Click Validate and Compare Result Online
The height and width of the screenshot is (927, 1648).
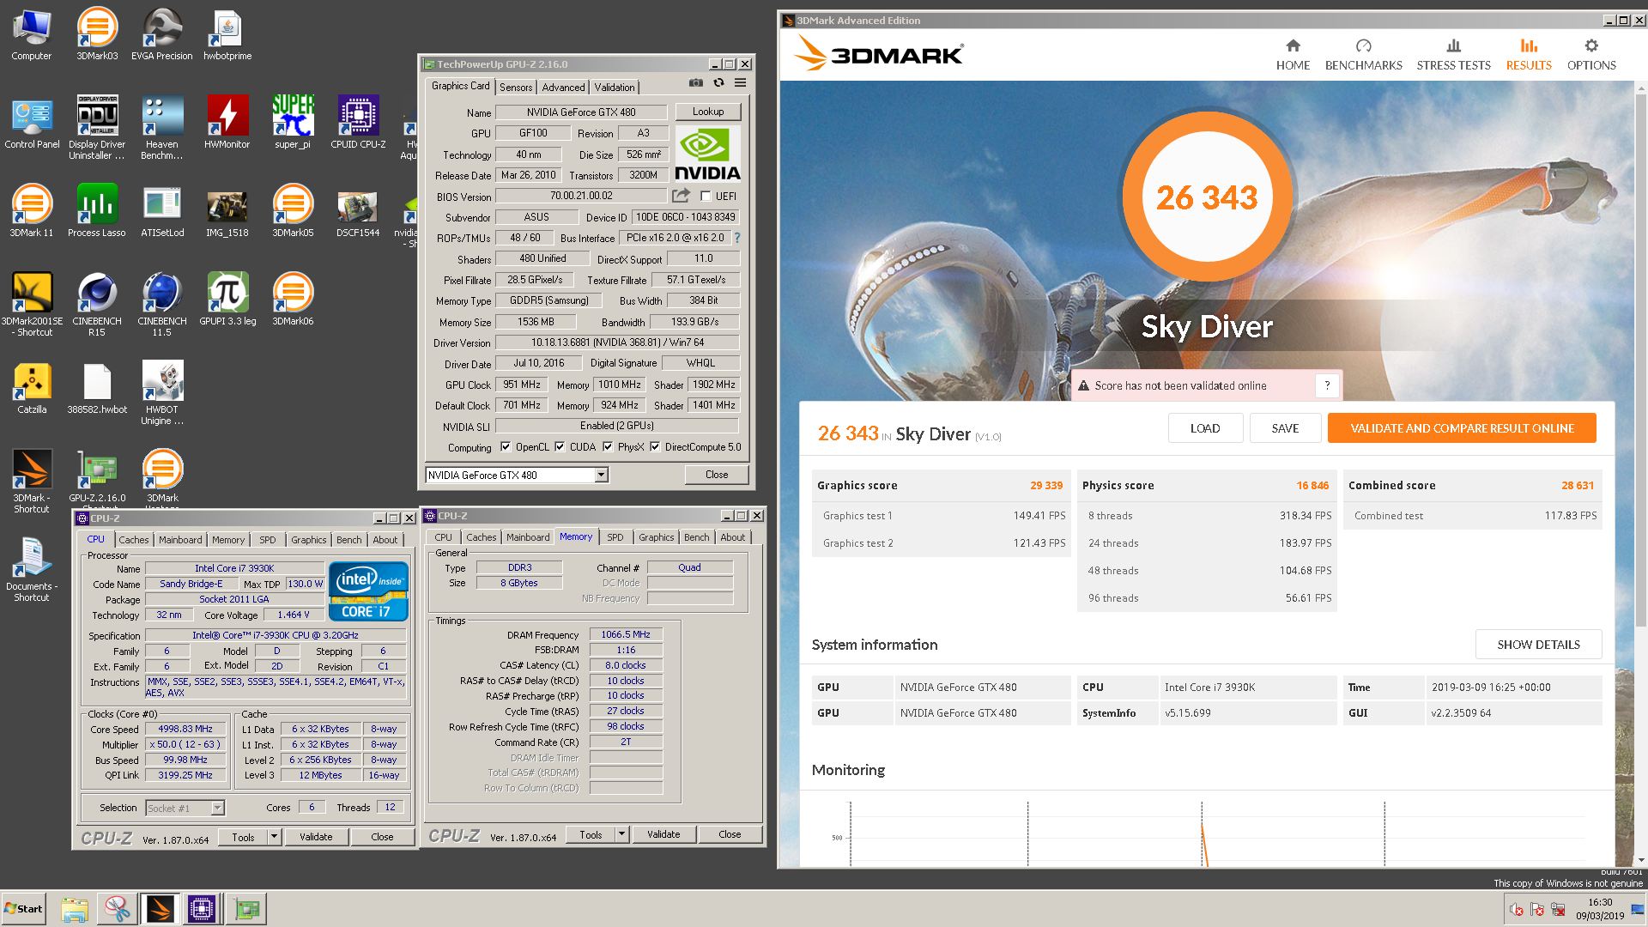[x=1462, y=428]
